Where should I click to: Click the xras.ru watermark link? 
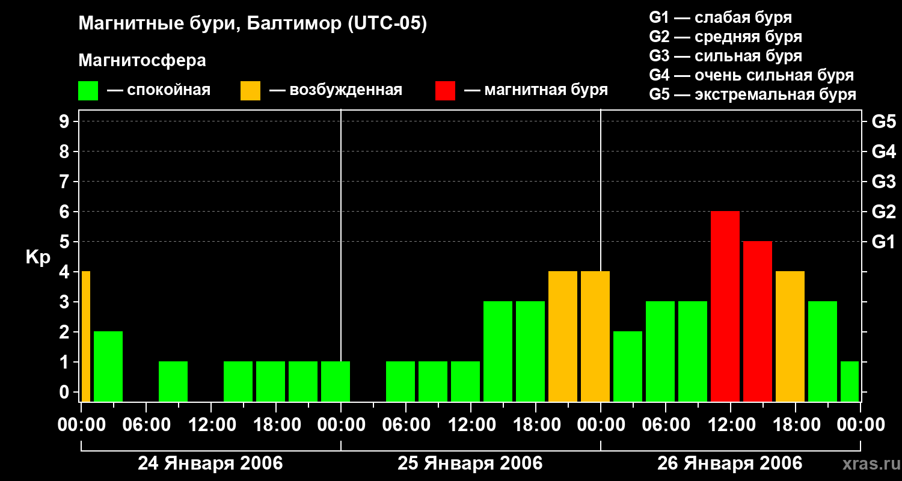click(868, 464)
